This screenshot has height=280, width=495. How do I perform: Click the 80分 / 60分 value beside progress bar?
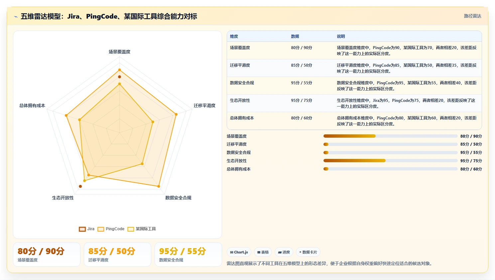coord(471,169)
